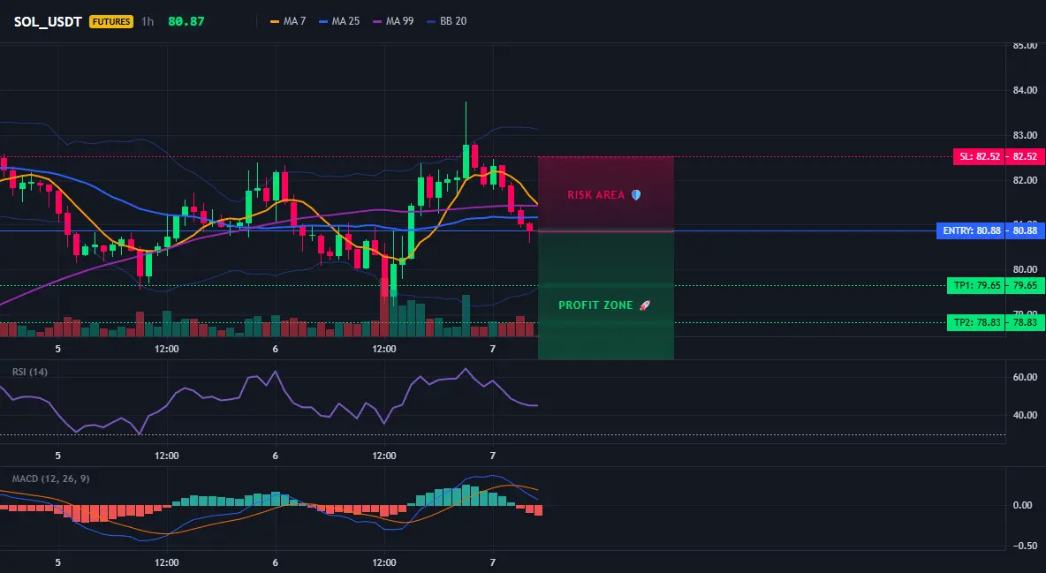Click the PROFIT ZONE label

[x=595, y=305]
